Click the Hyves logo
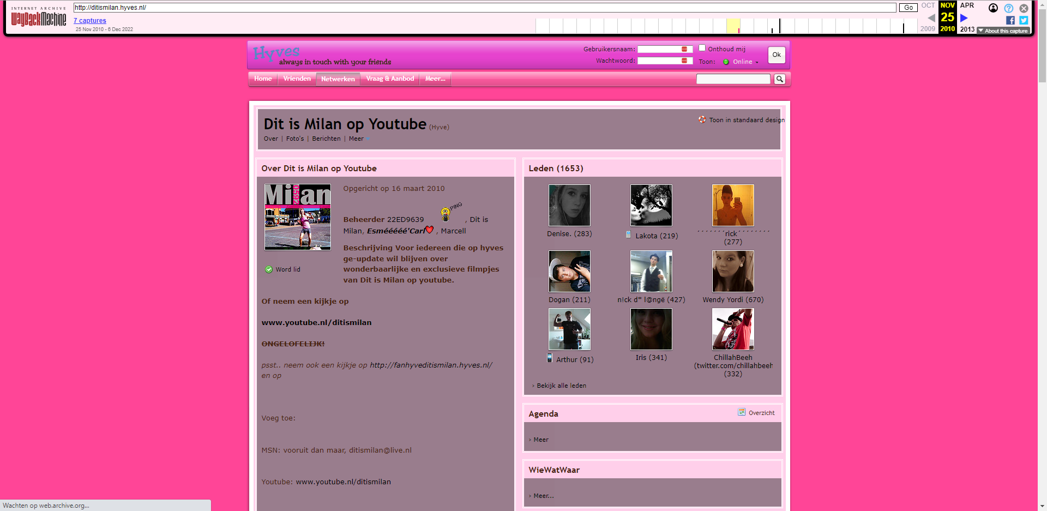 click(276, 53)
